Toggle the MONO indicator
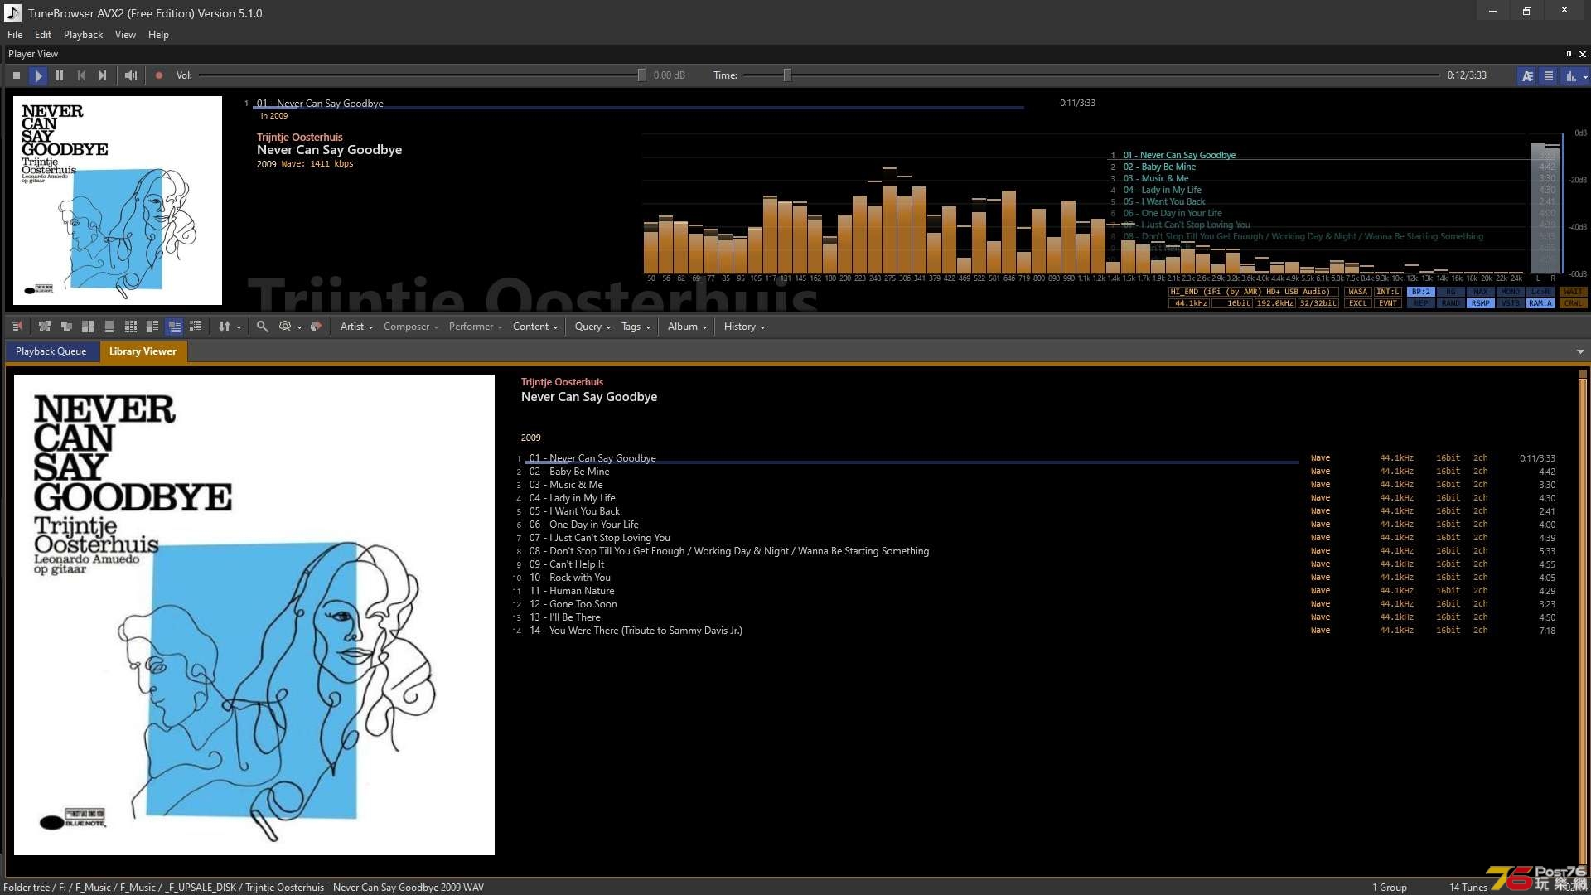The image size is (1591, 895). click(x=1511, y=292)
